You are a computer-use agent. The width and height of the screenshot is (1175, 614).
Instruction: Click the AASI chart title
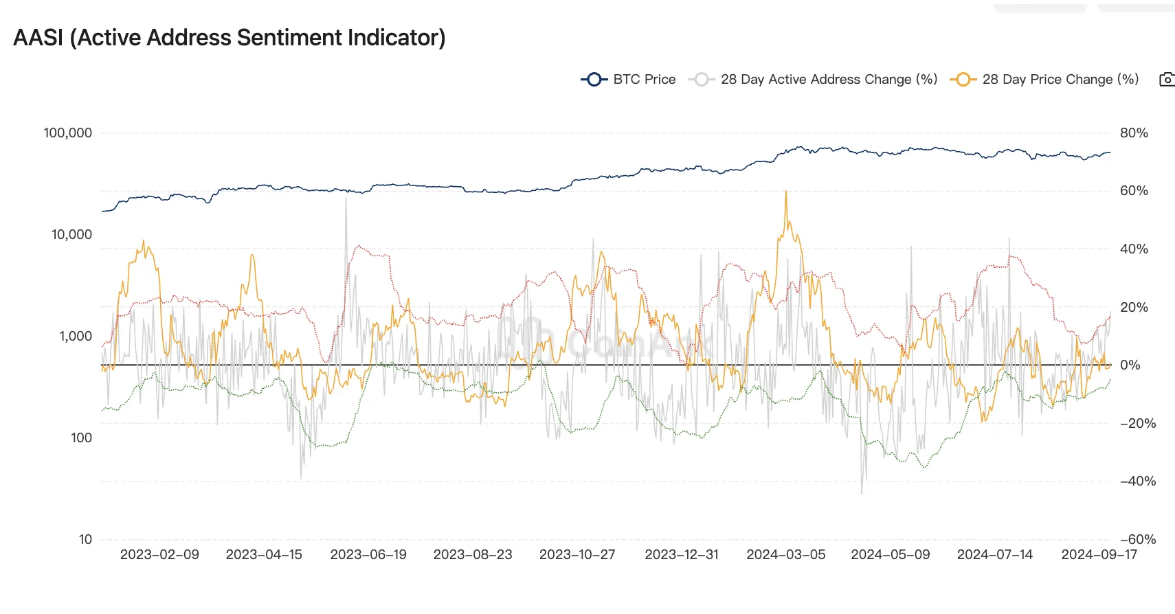pos(230,37)
